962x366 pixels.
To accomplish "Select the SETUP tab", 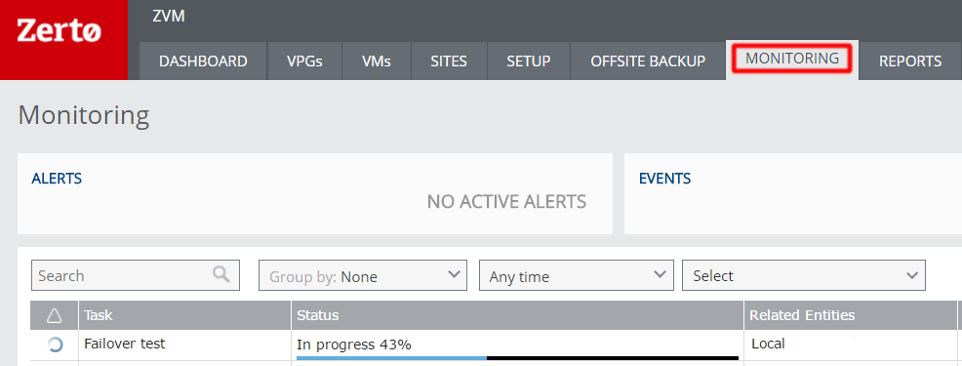I will point(528,61).
